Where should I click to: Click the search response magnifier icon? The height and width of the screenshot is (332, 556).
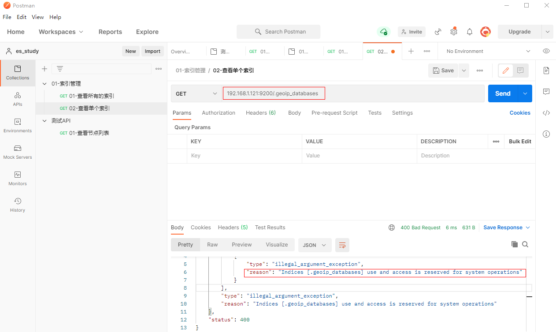tap(525, 244)
